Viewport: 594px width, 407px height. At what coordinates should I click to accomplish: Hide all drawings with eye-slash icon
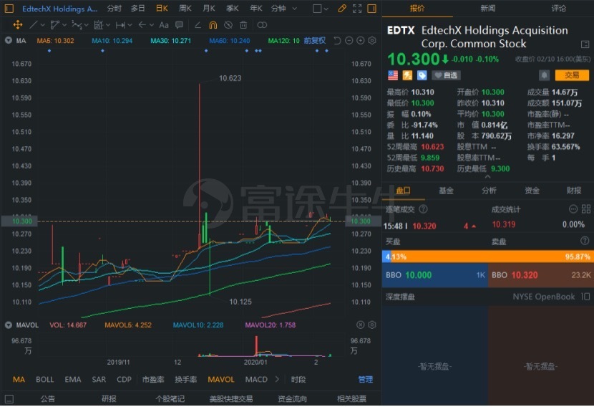pyautogui.click(x=228, y=25)
